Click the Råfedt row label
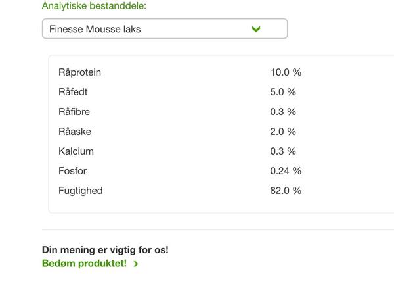Viewport: 394px width, 296px height. 73,92
